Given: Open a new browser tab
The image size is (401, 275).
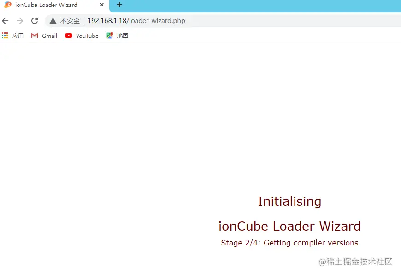Looking at the screenshot, I should tap(119, 5).
